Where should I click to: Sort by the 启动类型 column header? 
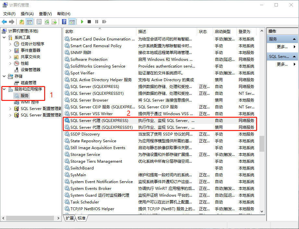pyautogui.click(x=225, y=32)
